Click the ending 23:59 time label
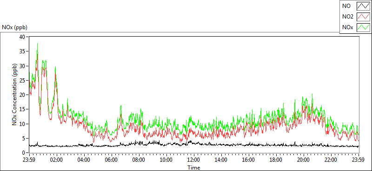The width and height of the screenshot is (372, 171). pos(359,160)
